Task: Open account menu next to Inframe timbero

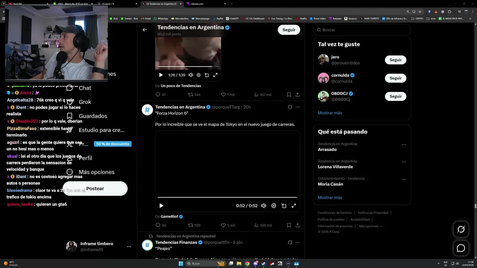Action: 129,246
